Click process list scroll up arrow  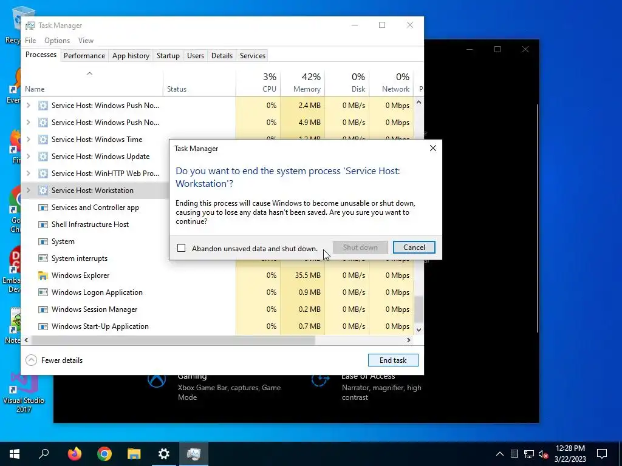point(419,102)
